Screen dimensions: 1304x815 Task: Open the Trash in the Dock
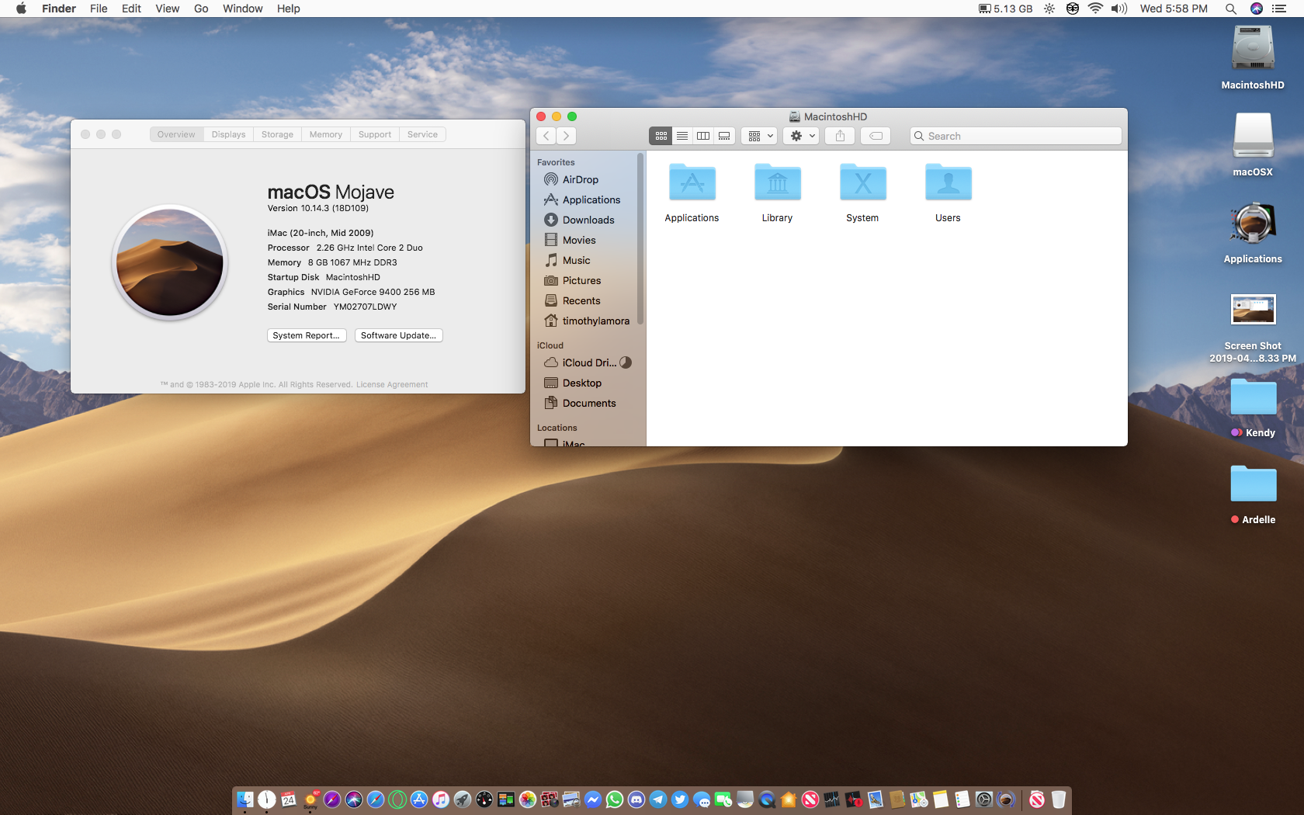(x=1059, y=799)
